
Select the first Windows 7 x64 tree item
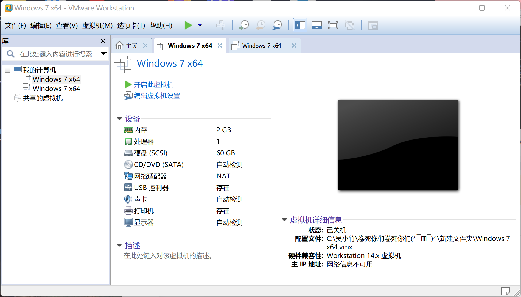(56, 79)
